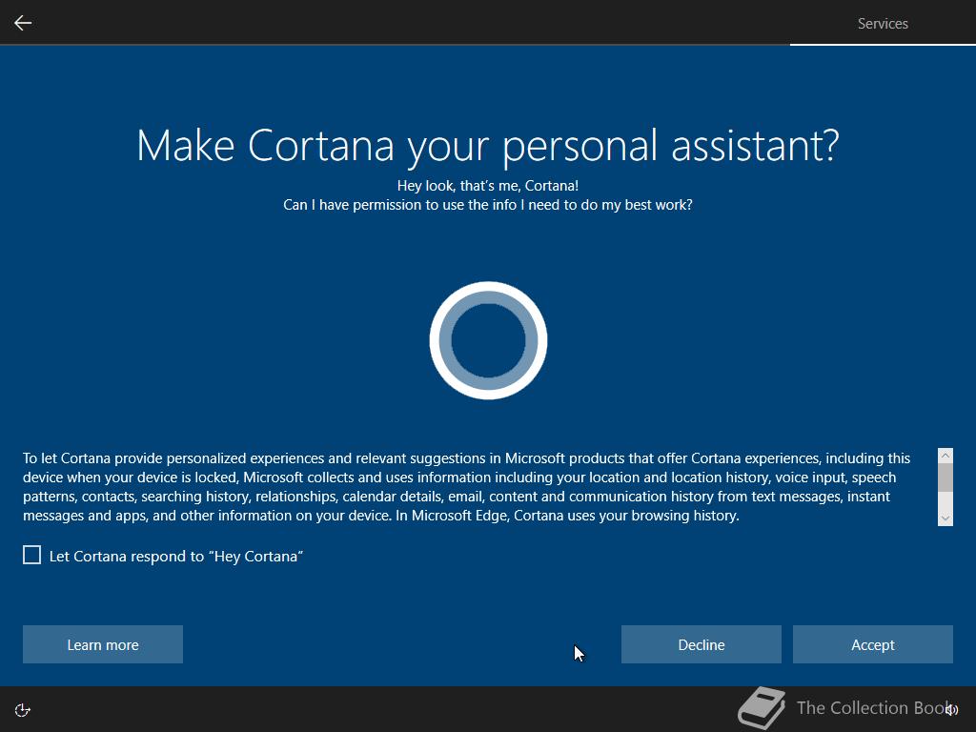Accept Cortana as personal assistant
This screenshot has width=976, height=732.
pyautogui.click(x=873, y=644)
